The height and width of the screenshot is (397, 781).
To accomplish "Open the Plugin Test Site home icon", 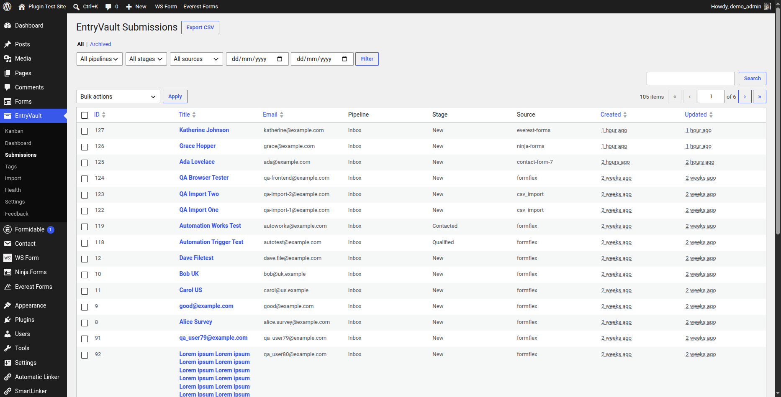I will 22,7.
